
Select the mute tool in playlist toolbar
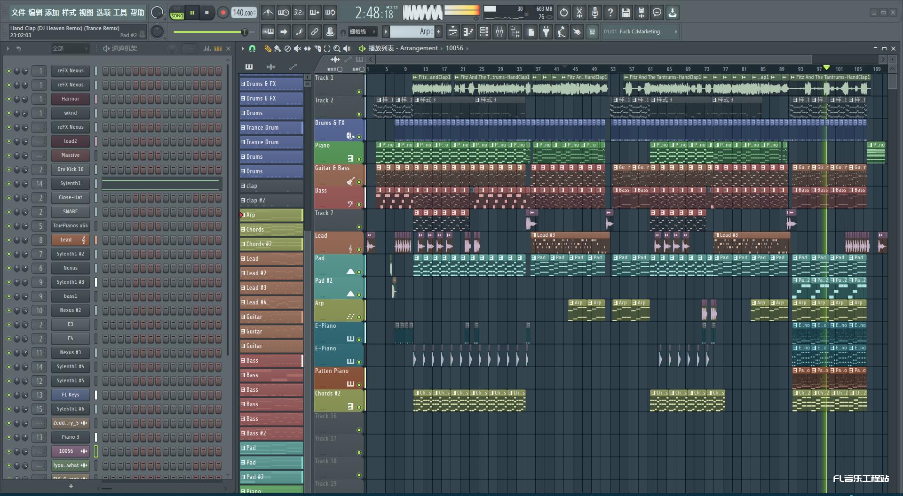[x=297, y=48]
